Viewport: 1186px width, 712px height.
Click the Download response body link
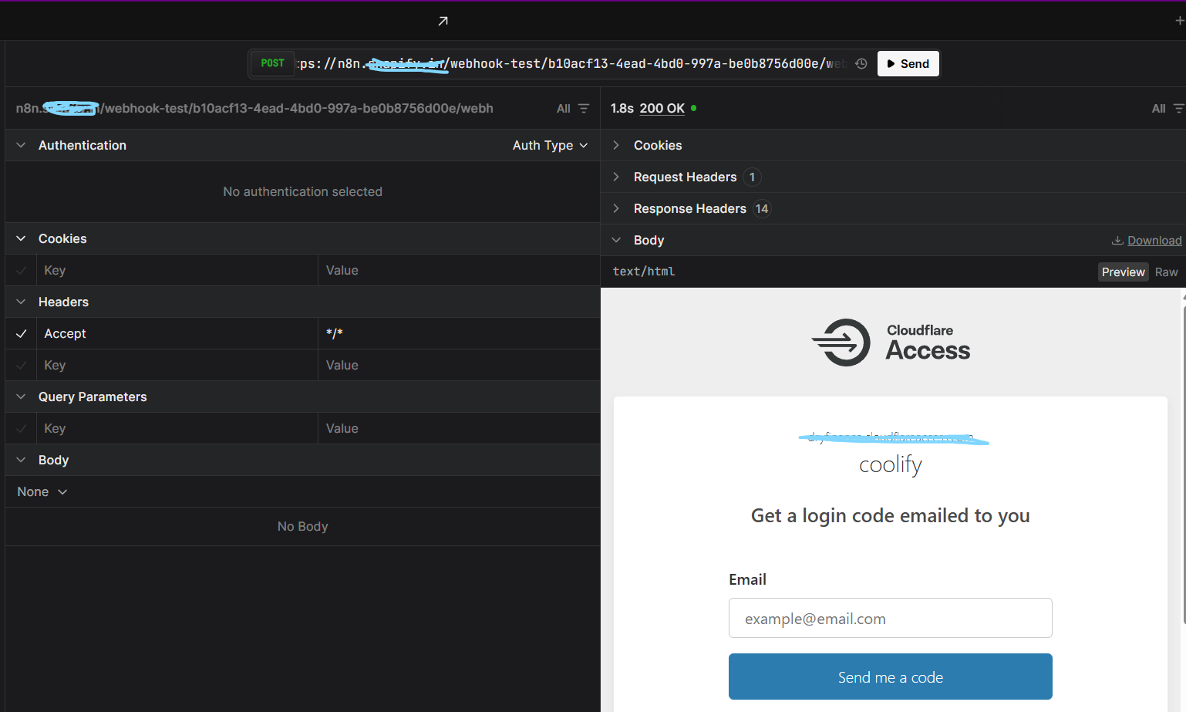click(x=1147, y=241)
